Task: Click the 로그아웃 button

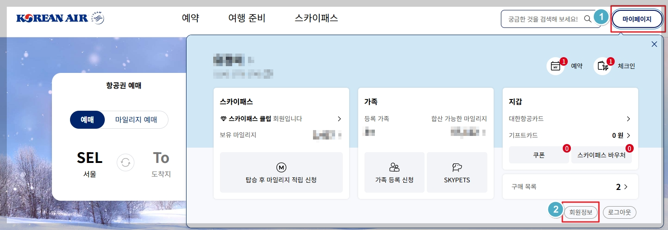Action: 619,212
